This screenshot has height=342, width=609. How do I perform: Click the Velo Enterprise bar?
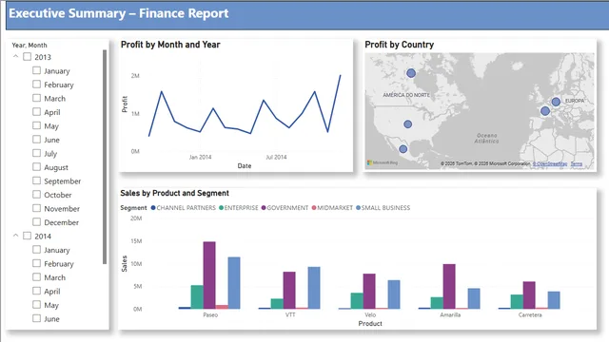[357, 301]
